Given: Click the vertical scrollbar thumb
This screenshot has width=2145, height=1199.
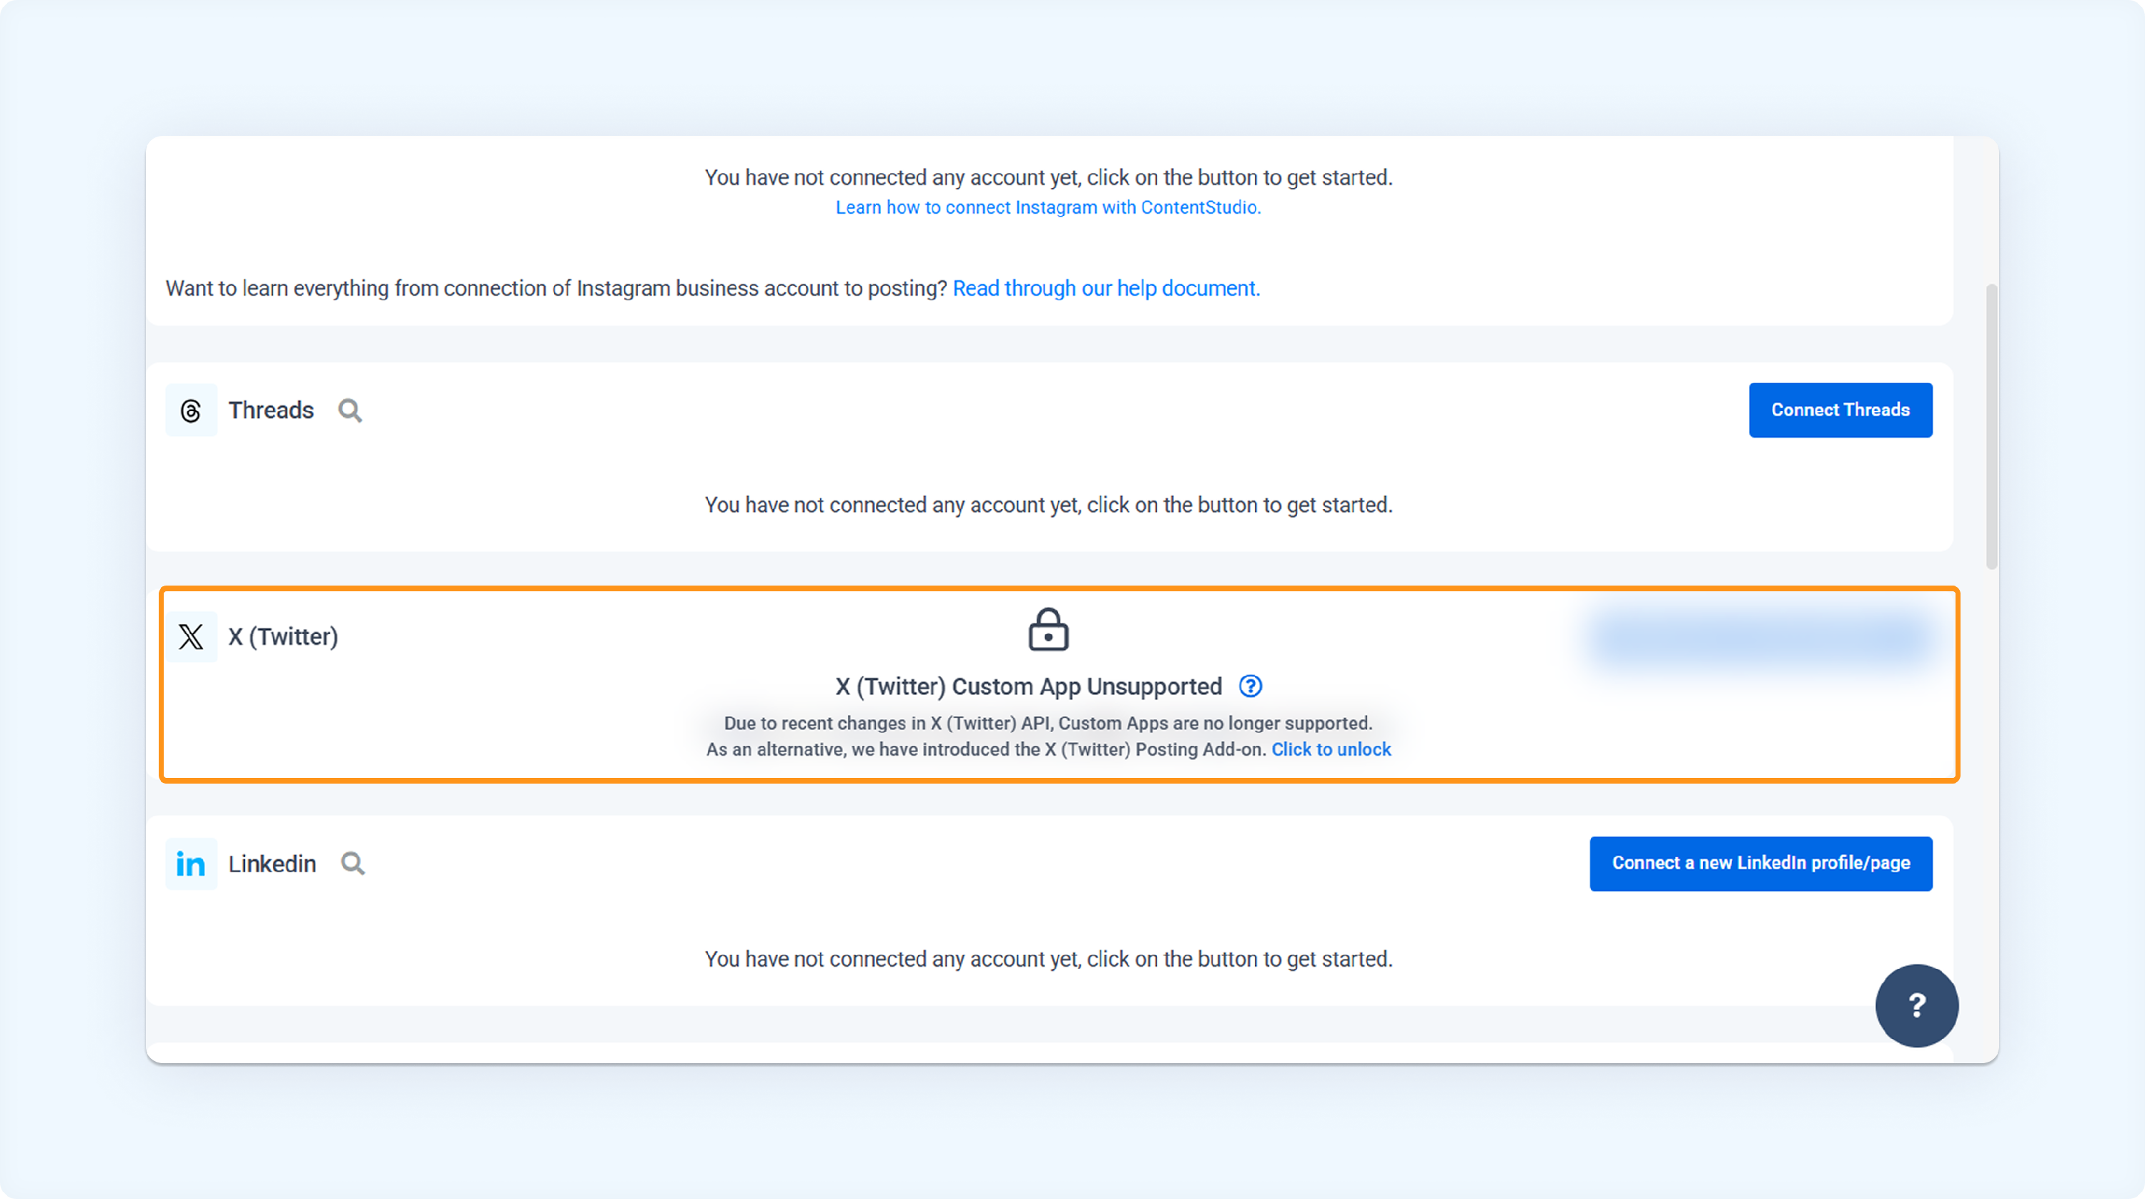Looking at the screenshot, I should click(x=1992, y=426).
